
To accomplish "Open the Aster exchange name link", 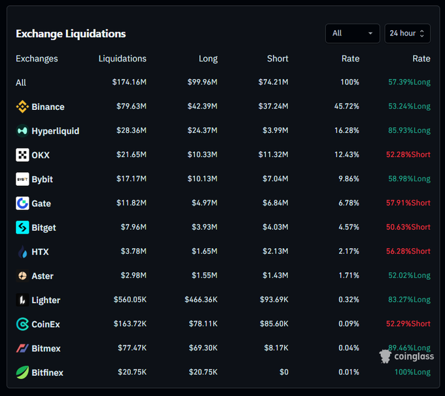I will 43,276.
